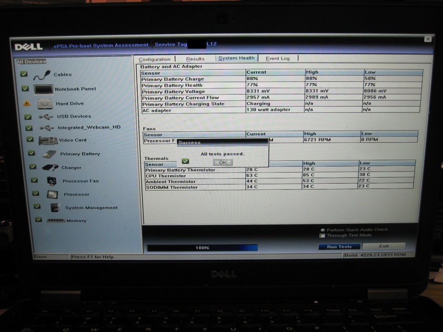Click the AC adapter row label
The width and height of the screenshot is (443, 332).
click(x=157, y=111)
